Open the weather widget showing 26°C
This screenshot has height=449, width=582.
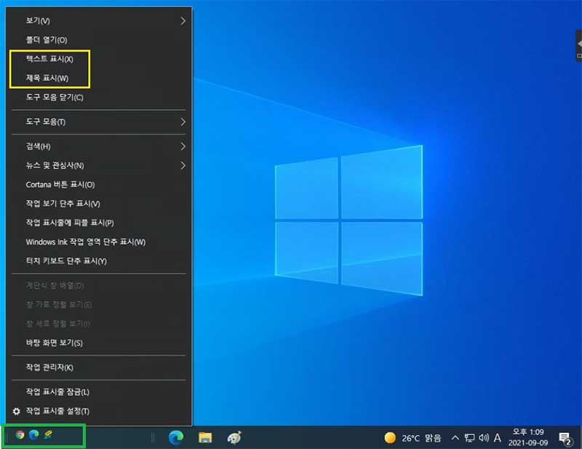click(x=412, y=438)
